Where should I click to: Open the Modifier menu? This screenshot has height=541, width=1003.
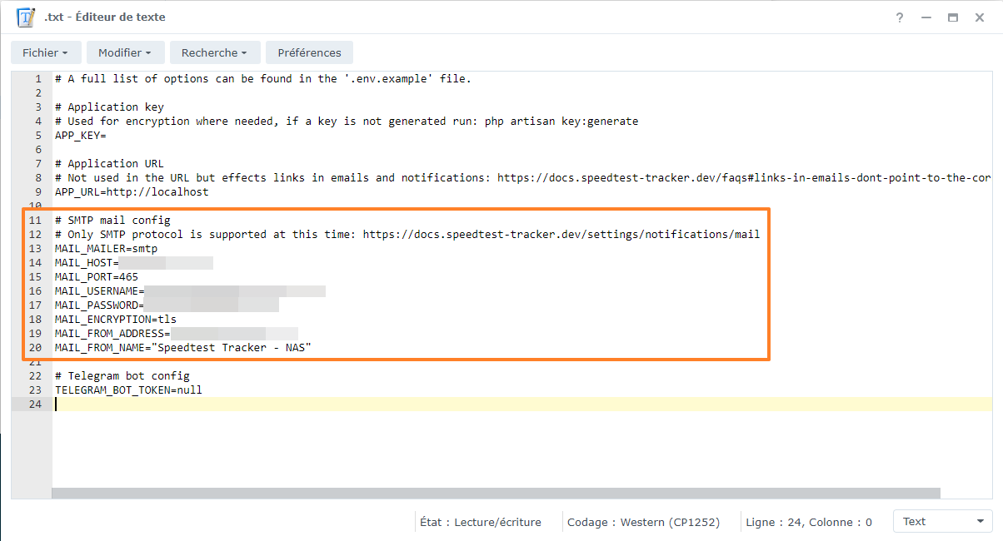[120, 52]
